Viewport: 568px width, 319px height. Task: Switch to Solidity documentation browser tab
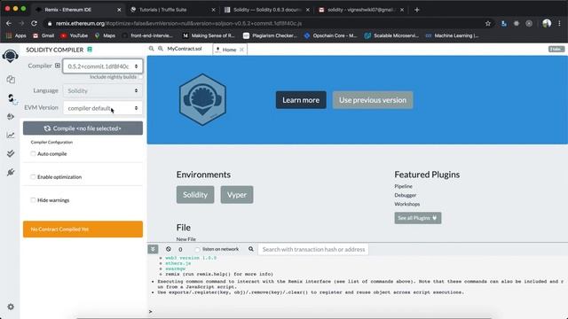(267, 10)
